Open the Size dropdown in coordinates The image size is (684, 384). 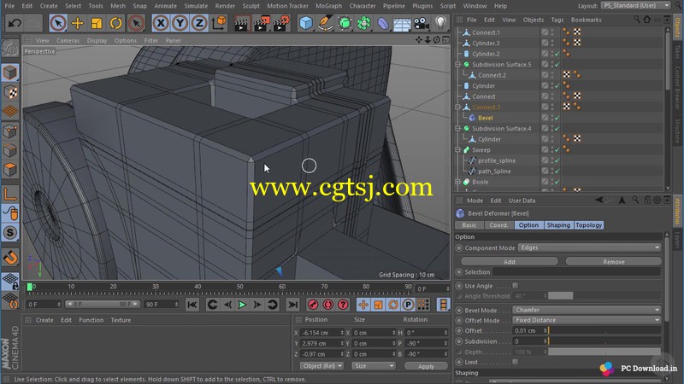coord(373,366)
